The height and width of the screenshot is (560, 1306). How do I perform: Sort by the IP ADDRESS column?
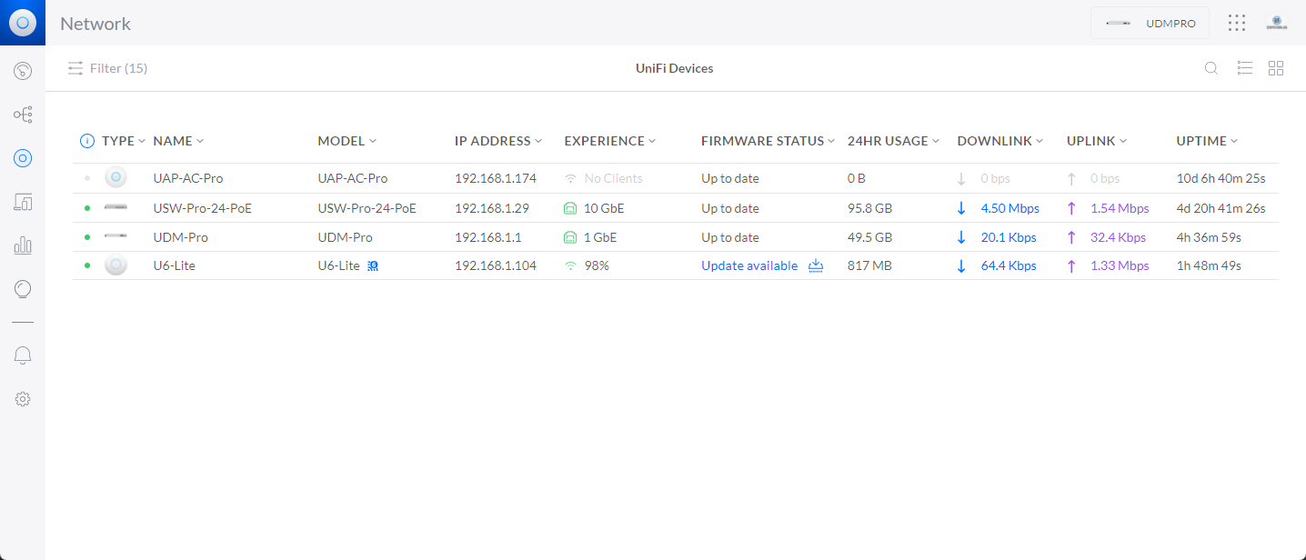click(498, 141)
